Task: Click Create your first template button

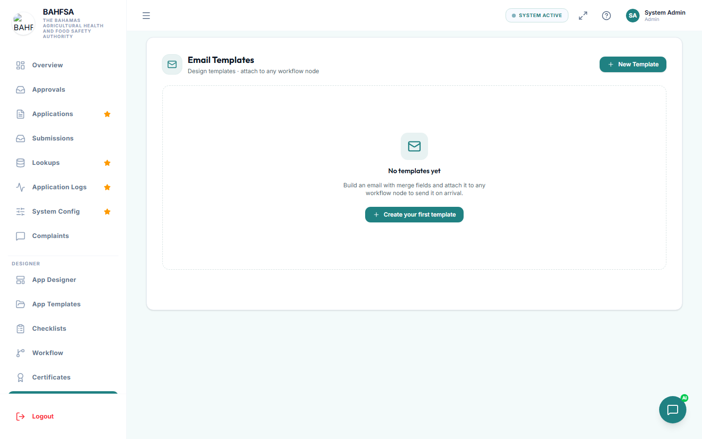Action: pos(414,215)
